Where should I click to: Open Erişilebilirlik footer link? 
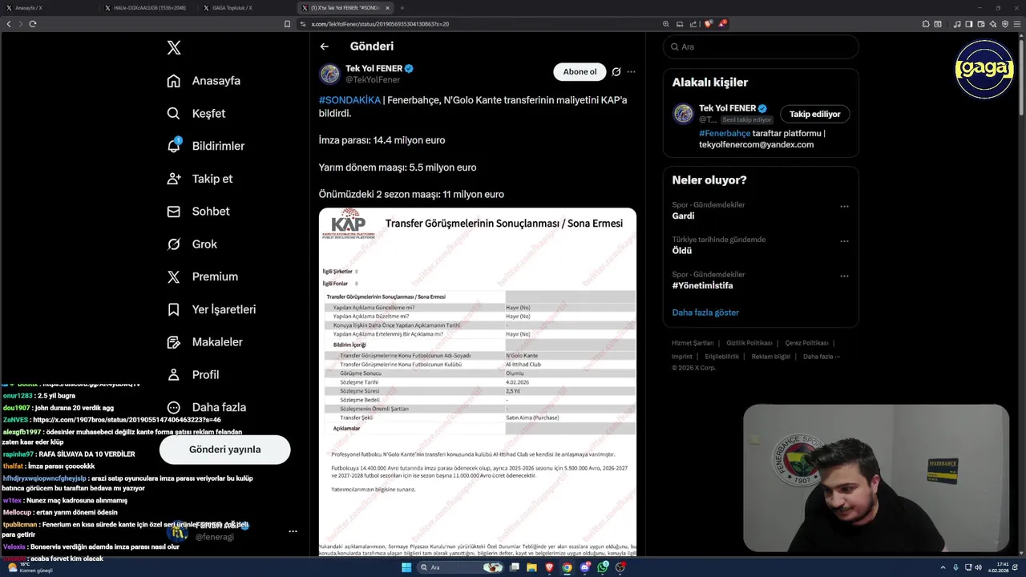[721, 357]
